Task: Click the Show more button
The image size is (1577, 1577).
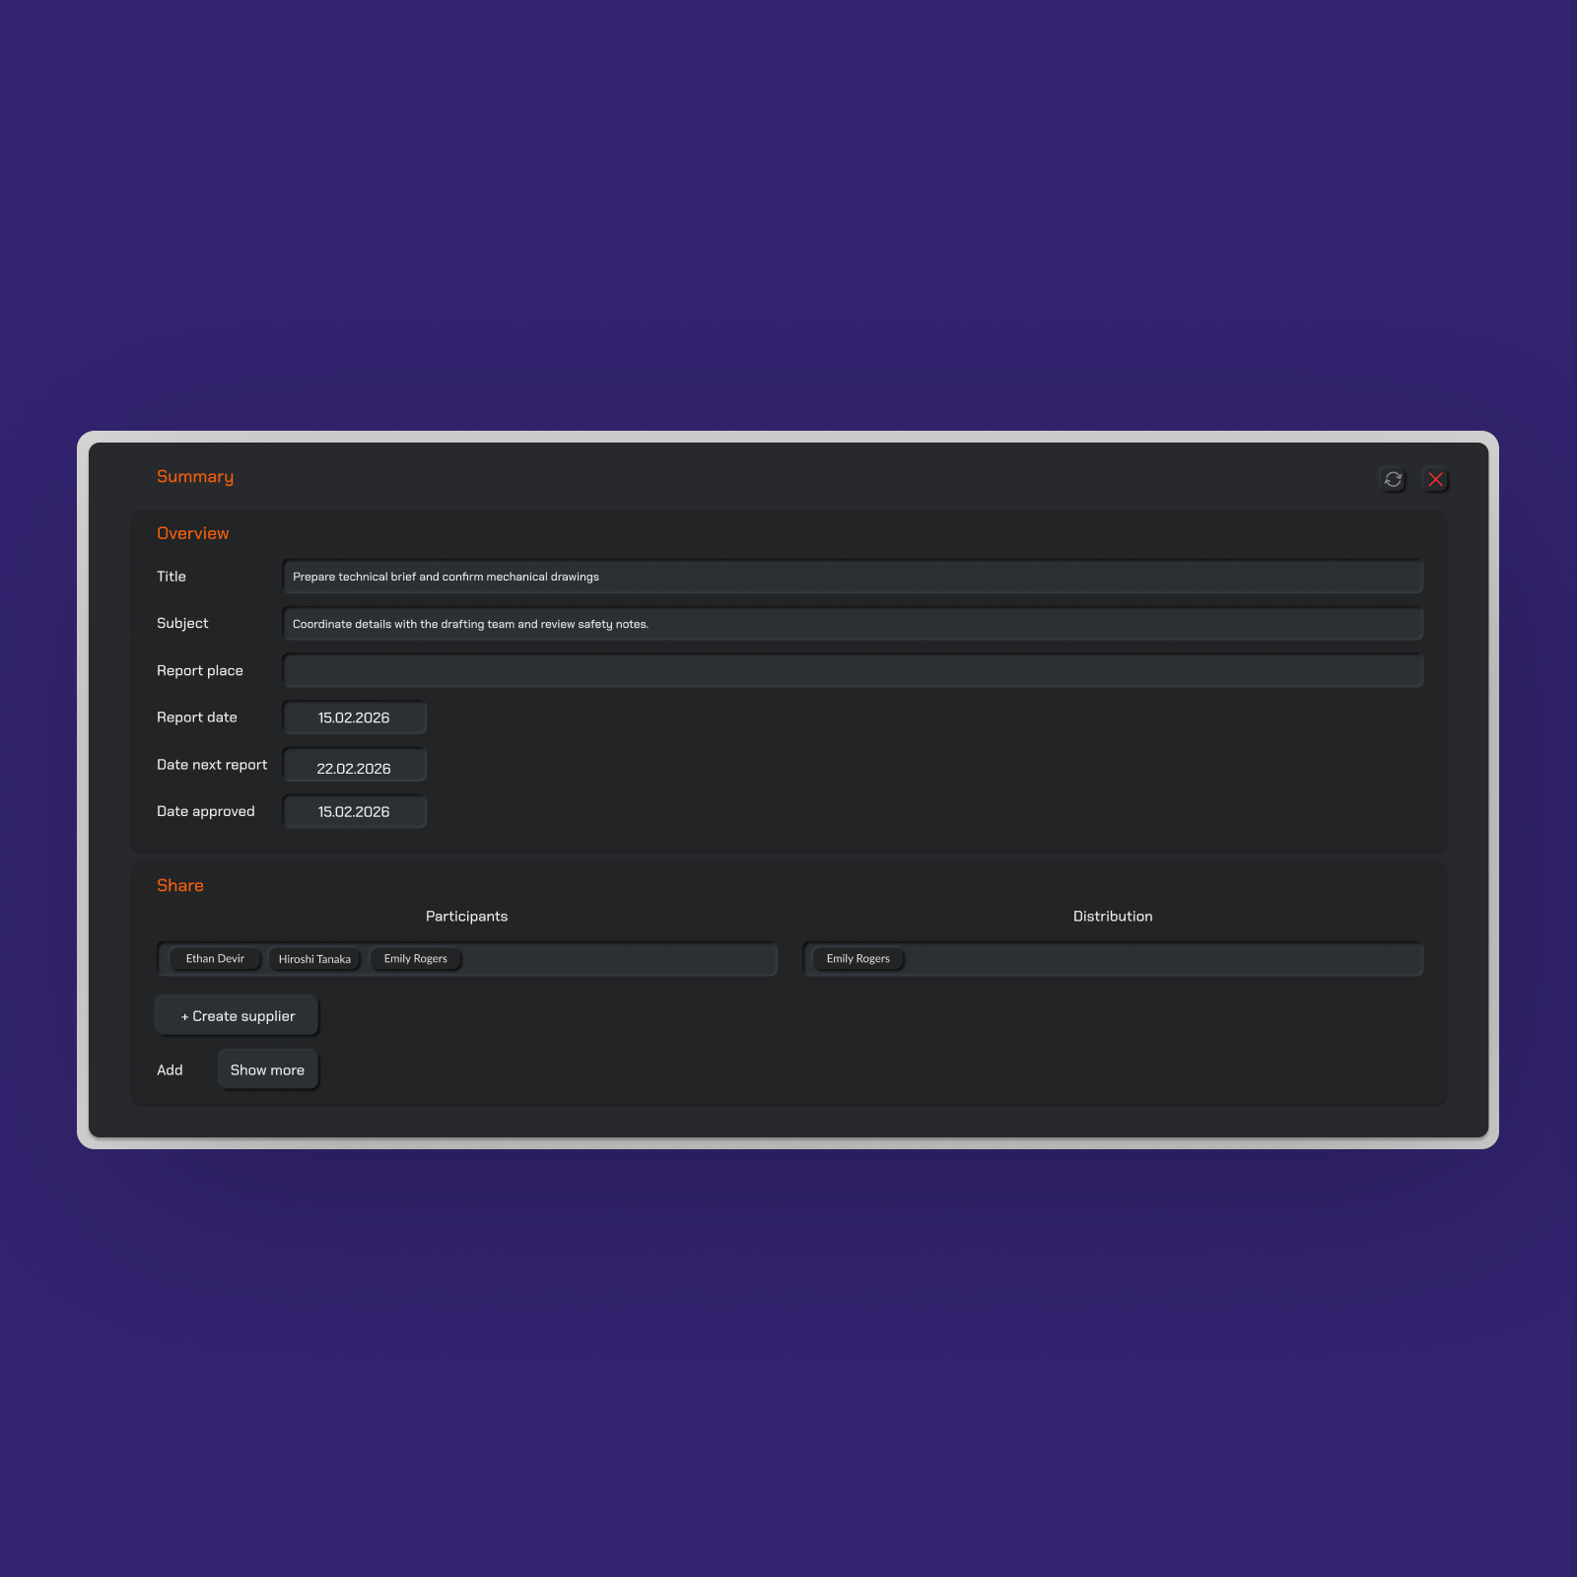Action: click(267, 1070)
